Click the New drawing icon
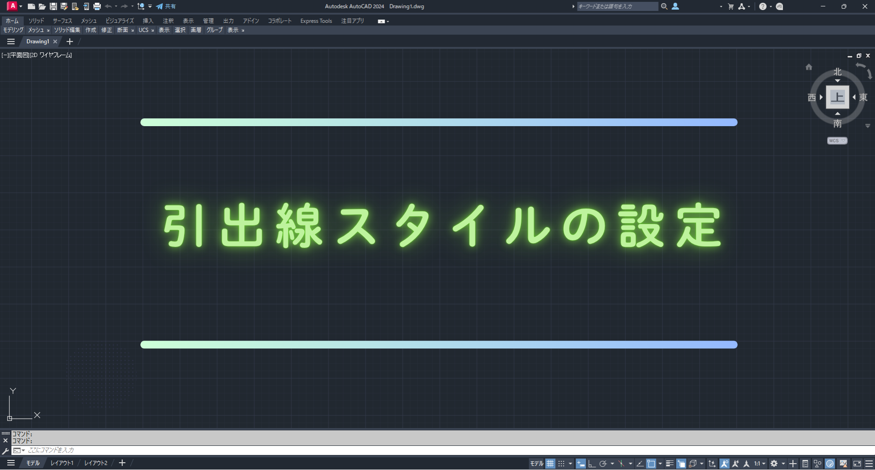The height and width of the screenshot is (470, 875). tap(31, 6)
